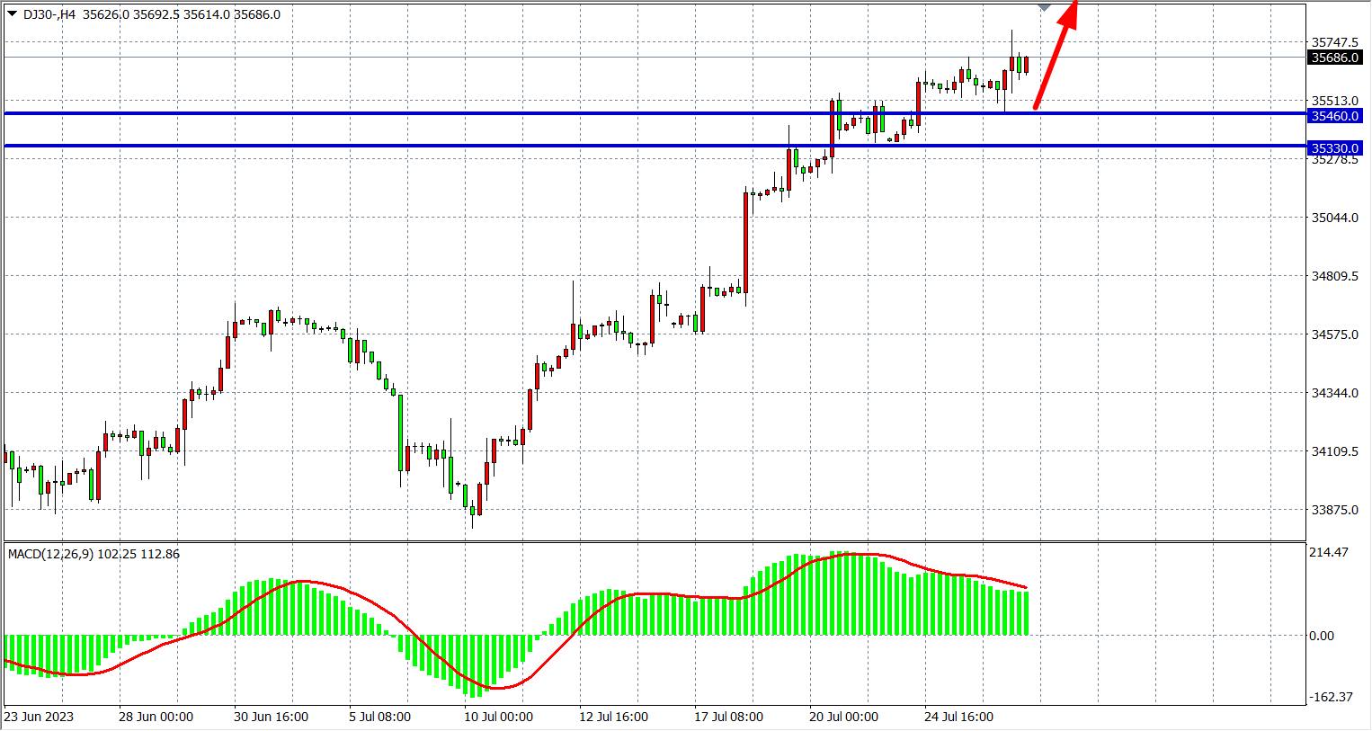Select the blue horizontal line at 35330.0
Viewport: 1372px width, 731px height.
(x=539, y=146)
